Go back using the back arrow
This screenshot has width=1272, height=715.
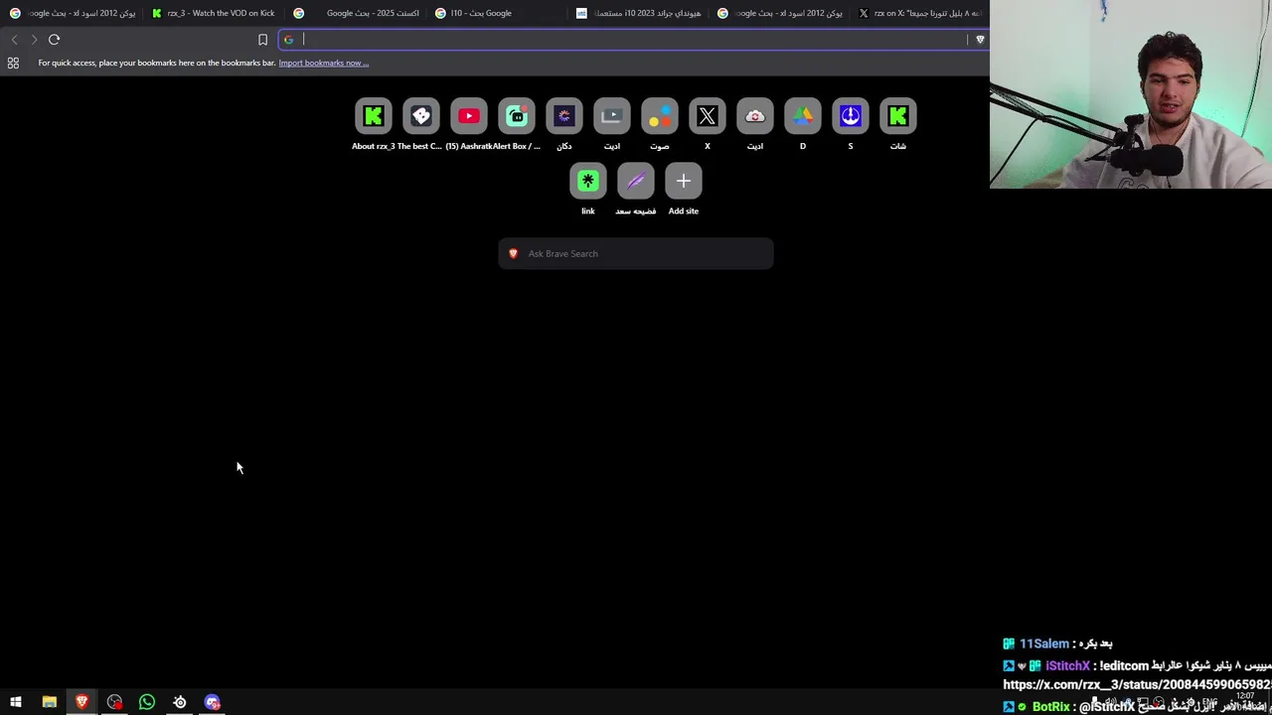14,40
